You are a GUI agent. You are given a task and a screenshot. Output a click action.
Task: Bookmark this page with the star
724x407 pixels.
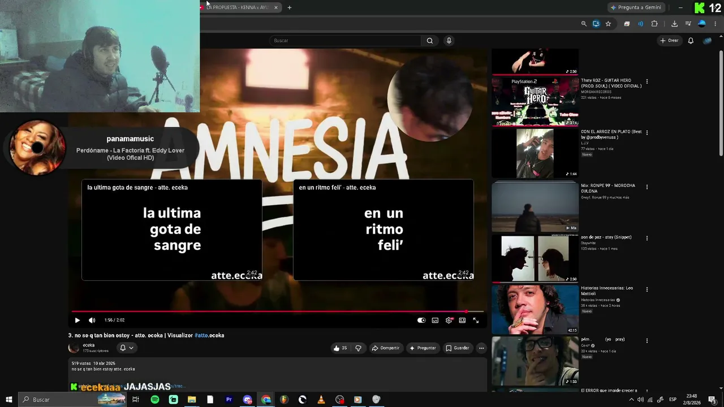coord(609,24)
